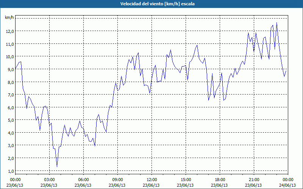303x189 pixels.
Task: Click the 7,0 y-axis value
Action: tap(11, 95)
